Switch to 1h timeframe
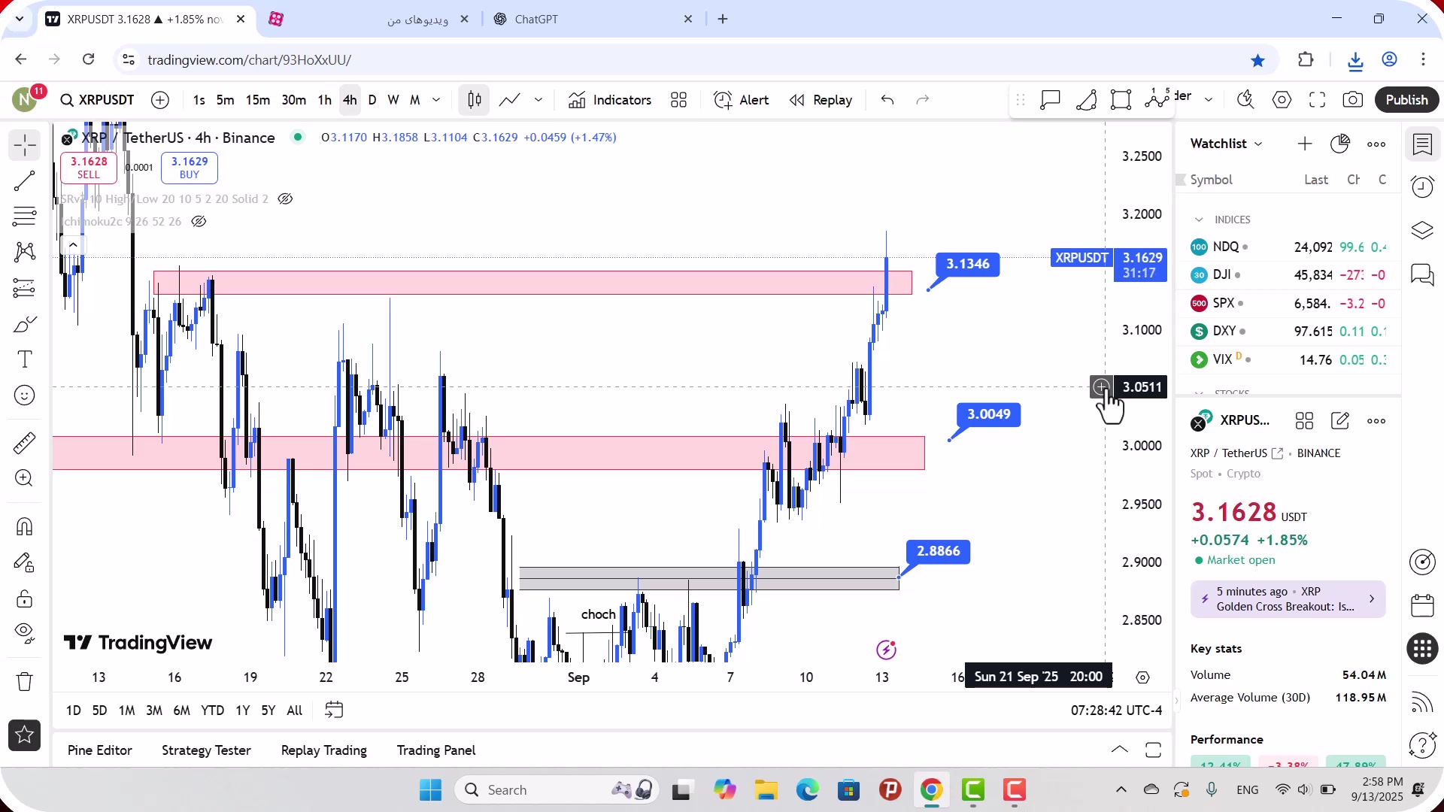 click(x=324, y=100)
